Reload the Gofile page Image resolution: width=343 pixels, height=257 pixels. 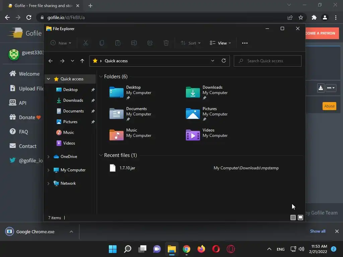[29, 17]
